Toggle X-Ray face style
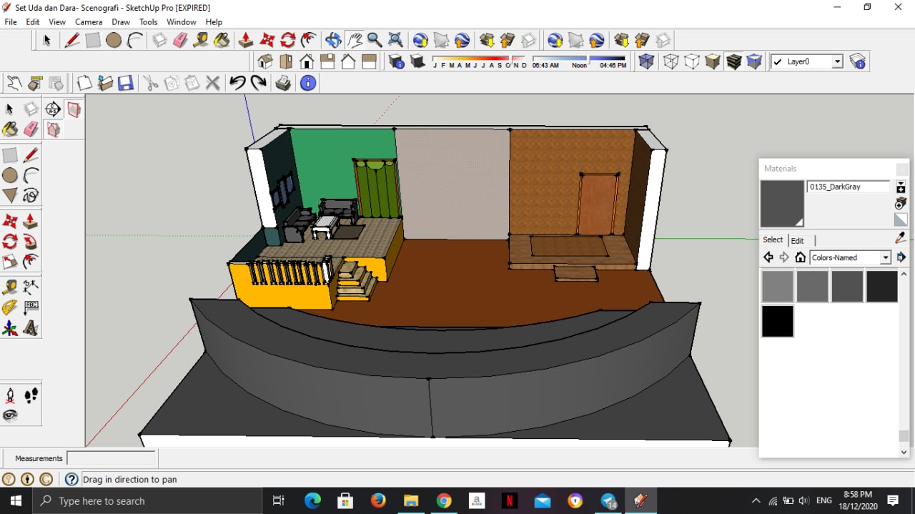This screenshot has height=514, width=915. [x=647, y=61]
